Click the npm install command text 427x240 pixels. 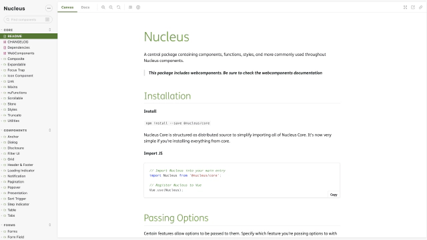click(x=177, y=123)
